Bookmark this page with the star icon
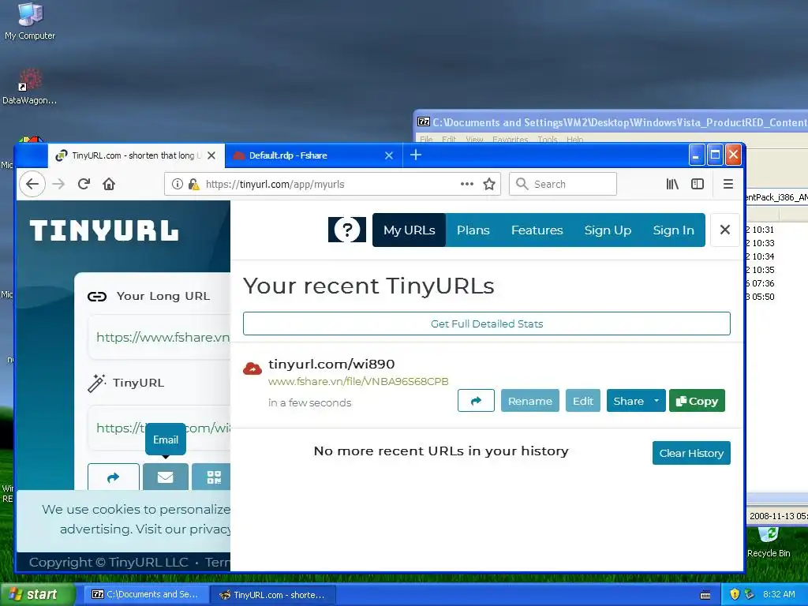 tap(489, 184)
